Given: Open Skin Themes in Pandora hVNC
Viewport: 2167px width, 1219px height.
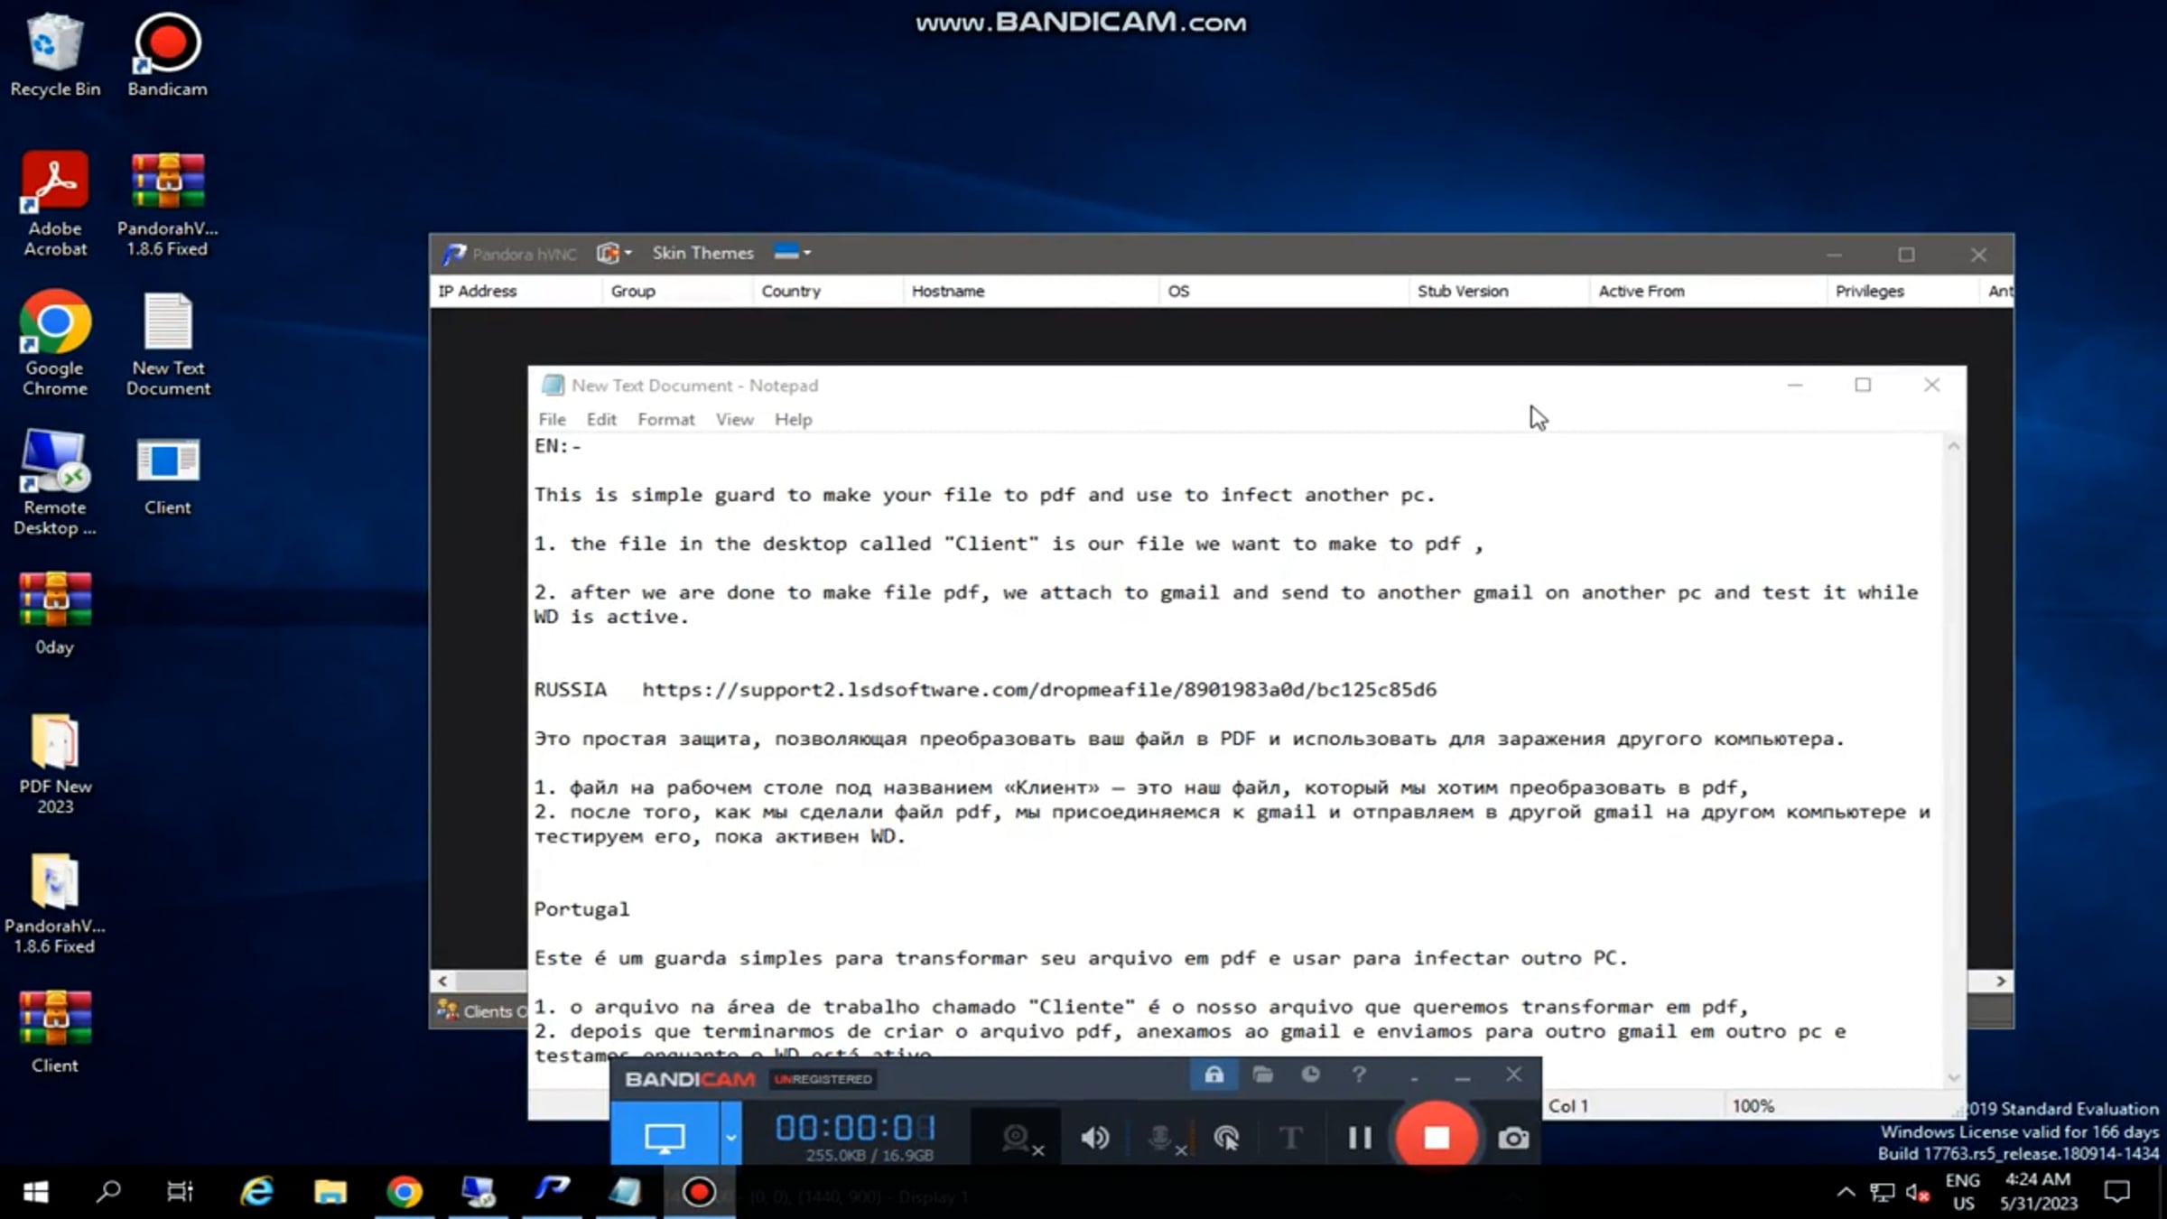Looking at the screenshot, I should coord(702,253).
